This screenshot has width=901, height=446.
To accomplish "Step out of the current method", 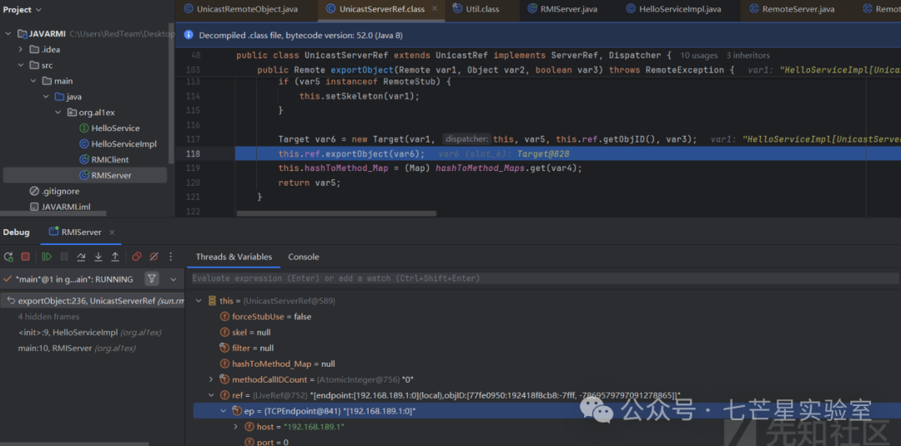I will (x=115, y=257).
